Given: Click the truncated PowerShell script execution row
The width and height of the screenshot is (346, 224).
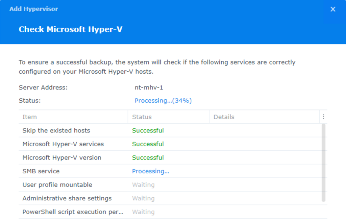Looking at the screenshot, I should tap(73, 212).
